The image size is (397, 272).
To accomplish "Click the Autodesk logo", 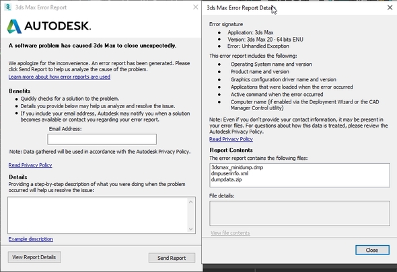I will (49, 26).
